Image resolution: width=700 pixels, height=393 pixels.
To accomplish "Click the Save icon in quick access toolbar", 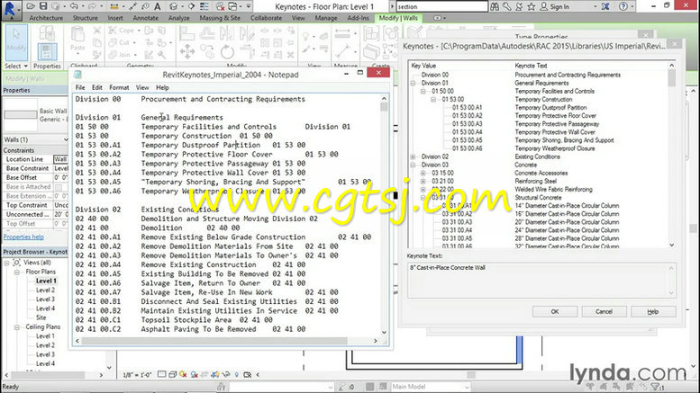I will point(43,6).
